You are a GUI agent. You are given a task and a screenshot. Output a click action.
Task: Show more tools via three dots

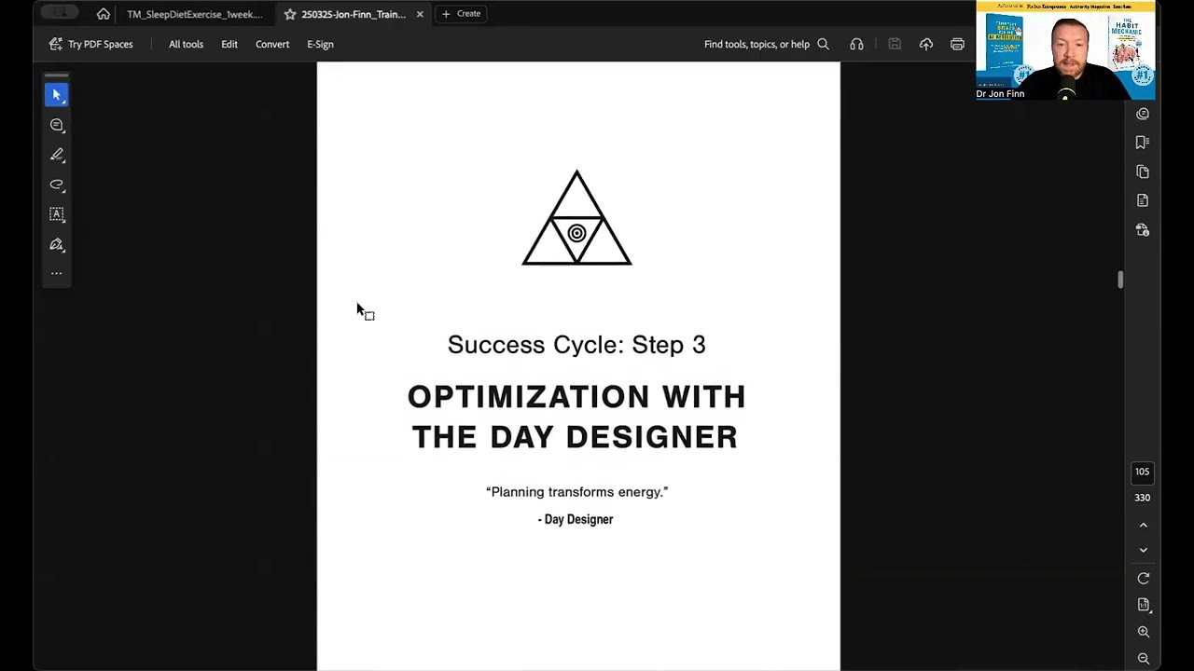click(57, 273)
